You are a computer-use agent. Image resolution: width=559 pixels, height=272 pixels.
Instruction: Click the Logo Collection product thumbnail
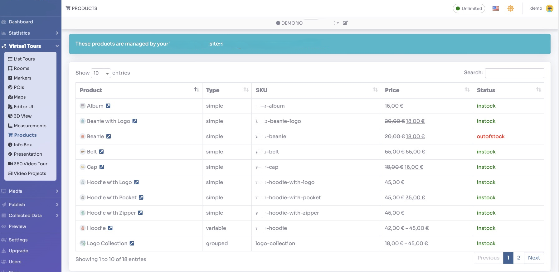click(83, 243)
